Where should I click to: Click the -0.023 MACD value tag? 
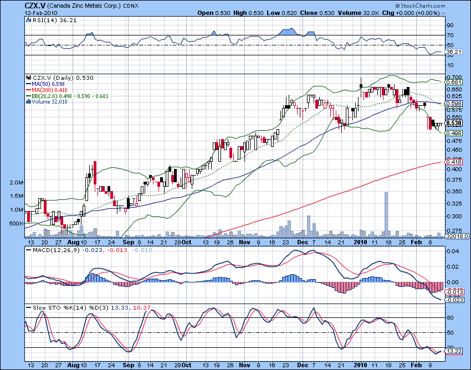coord(455,300)
